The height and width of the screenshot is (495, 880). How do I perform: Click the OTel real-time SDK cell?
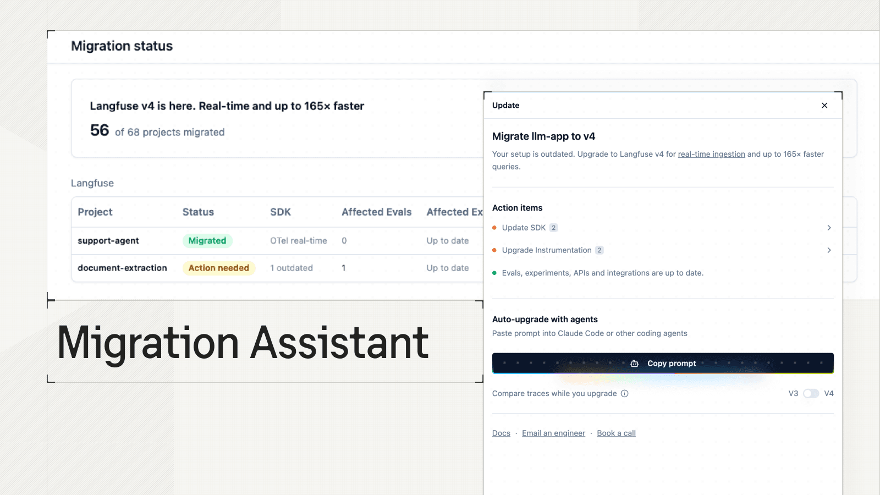pos(299,240)
